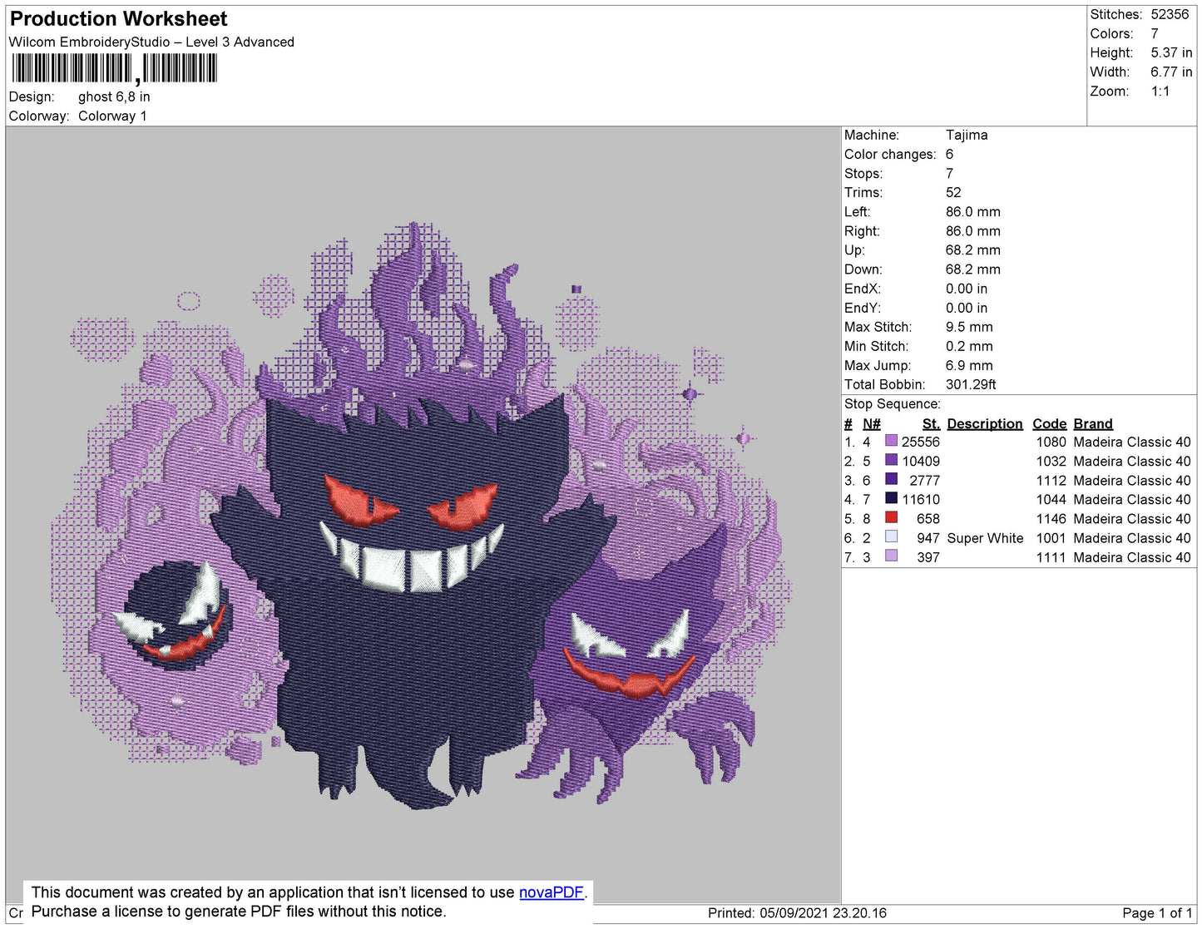Click the Stitches value 52356

pyautogui.click(x=1170, y=14)
